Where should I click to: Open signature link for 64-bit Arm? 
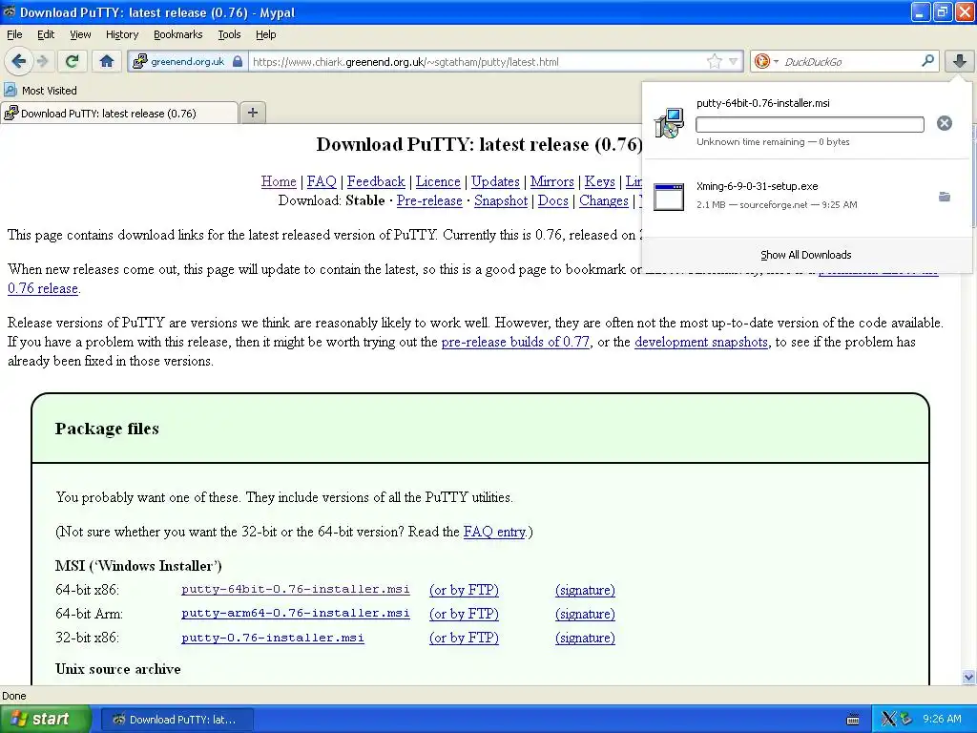pos(585,614)
